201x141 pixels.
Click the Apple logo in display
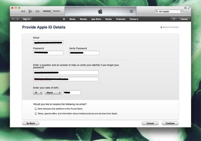[100, 11]
